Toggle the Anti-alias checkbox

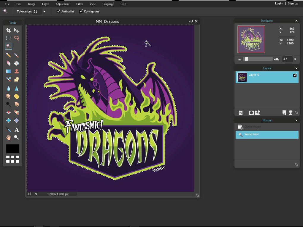coord(58,12)
